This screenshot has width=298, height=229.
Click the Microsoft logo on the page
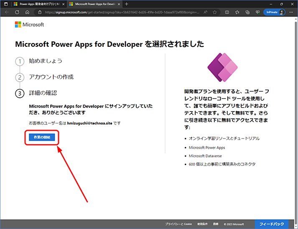pos(29,25)
